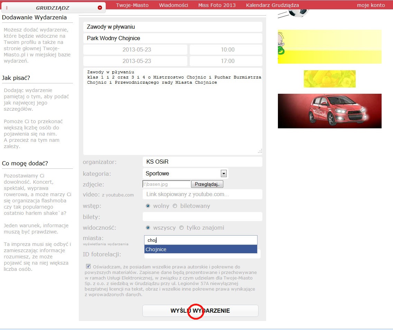Choose 'tylko znajomi' visibility option
Image resolution: width=393 pixels, height=330 pixels.
(x=181, y=228)
